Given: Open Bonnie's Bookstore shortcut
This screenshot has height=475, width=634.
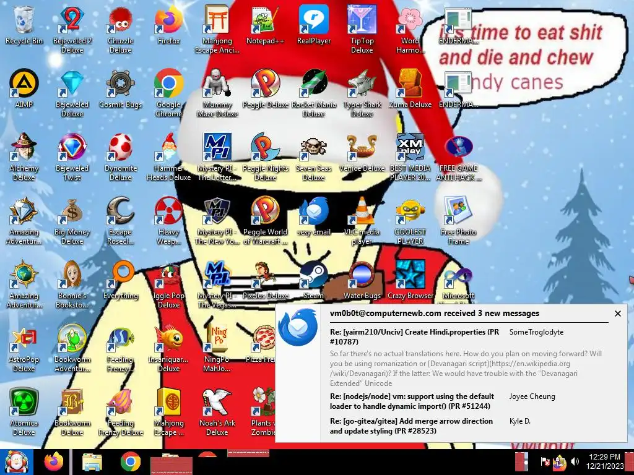Looking at the screenshot, I should coord(72,284).
